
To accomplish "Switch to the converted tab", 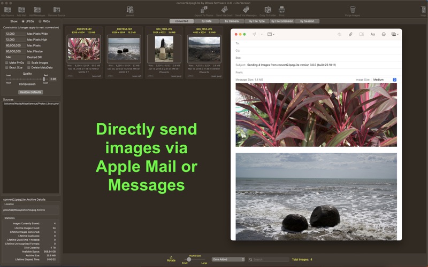I will pyautogui.click(x=181, y=21).
